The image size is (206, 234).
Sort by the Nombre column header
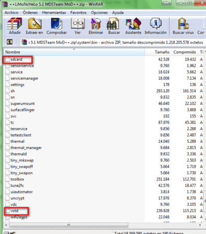(x=74, y=52)
